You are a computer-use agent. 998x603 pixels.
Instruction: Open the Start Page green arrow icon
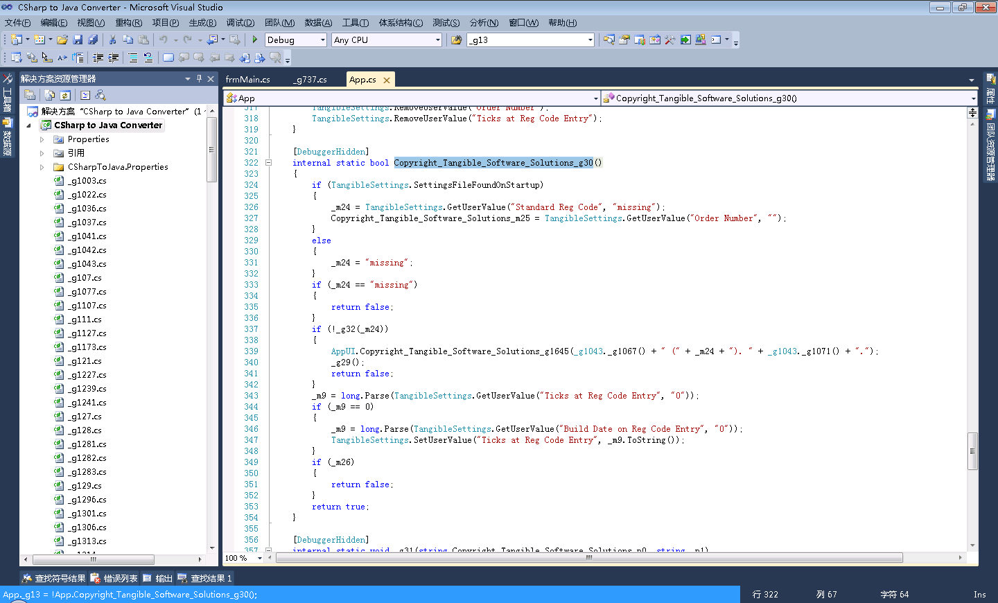(685, 40)
